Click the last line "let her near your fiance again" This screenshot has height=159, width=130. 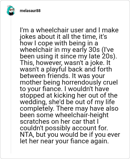point(64,141)
